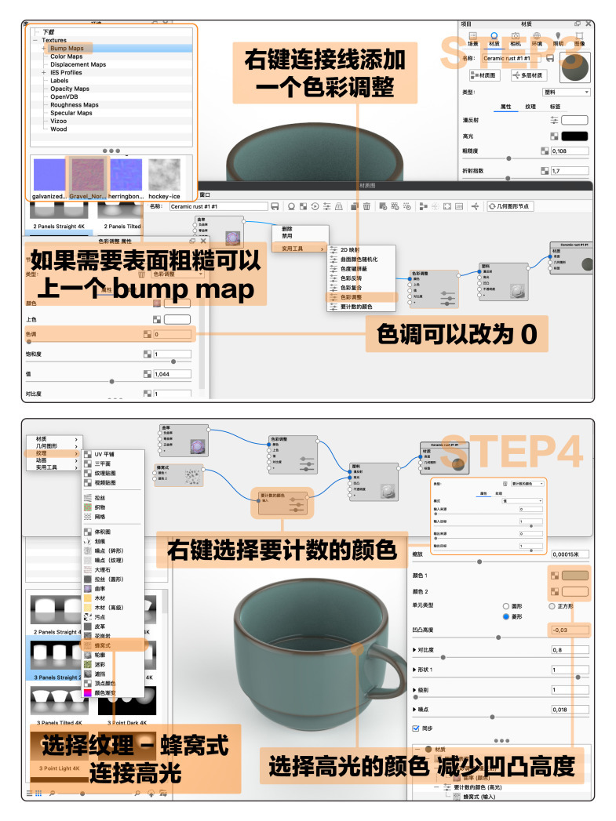Open the material Type dropdown showing Plastic
The image size is (616, 821).
click(x=564, y=92)
